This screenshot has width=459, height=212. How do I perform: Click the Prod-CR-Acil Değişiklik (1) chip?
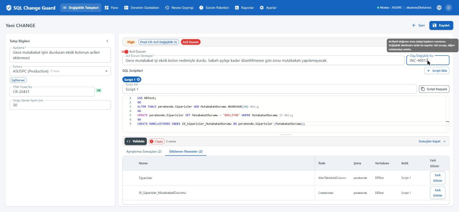click(x=159, y=42)
